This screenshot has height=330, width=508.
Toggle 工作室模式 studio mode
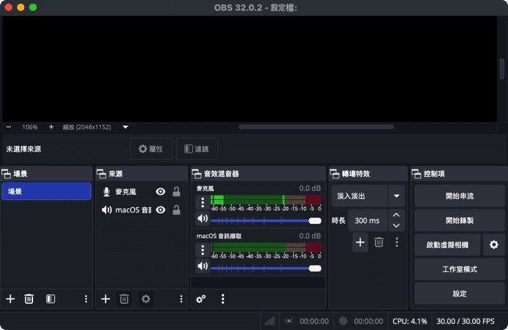(x=459, y=270)
